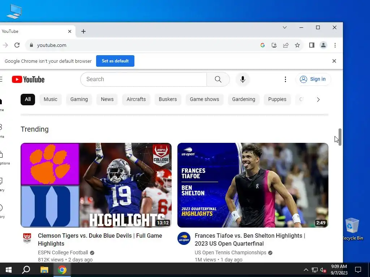Image resolution: width=370 pixels, height=277 pixels.
Task: Open network icon in system tray
Action: click(315, 270)
